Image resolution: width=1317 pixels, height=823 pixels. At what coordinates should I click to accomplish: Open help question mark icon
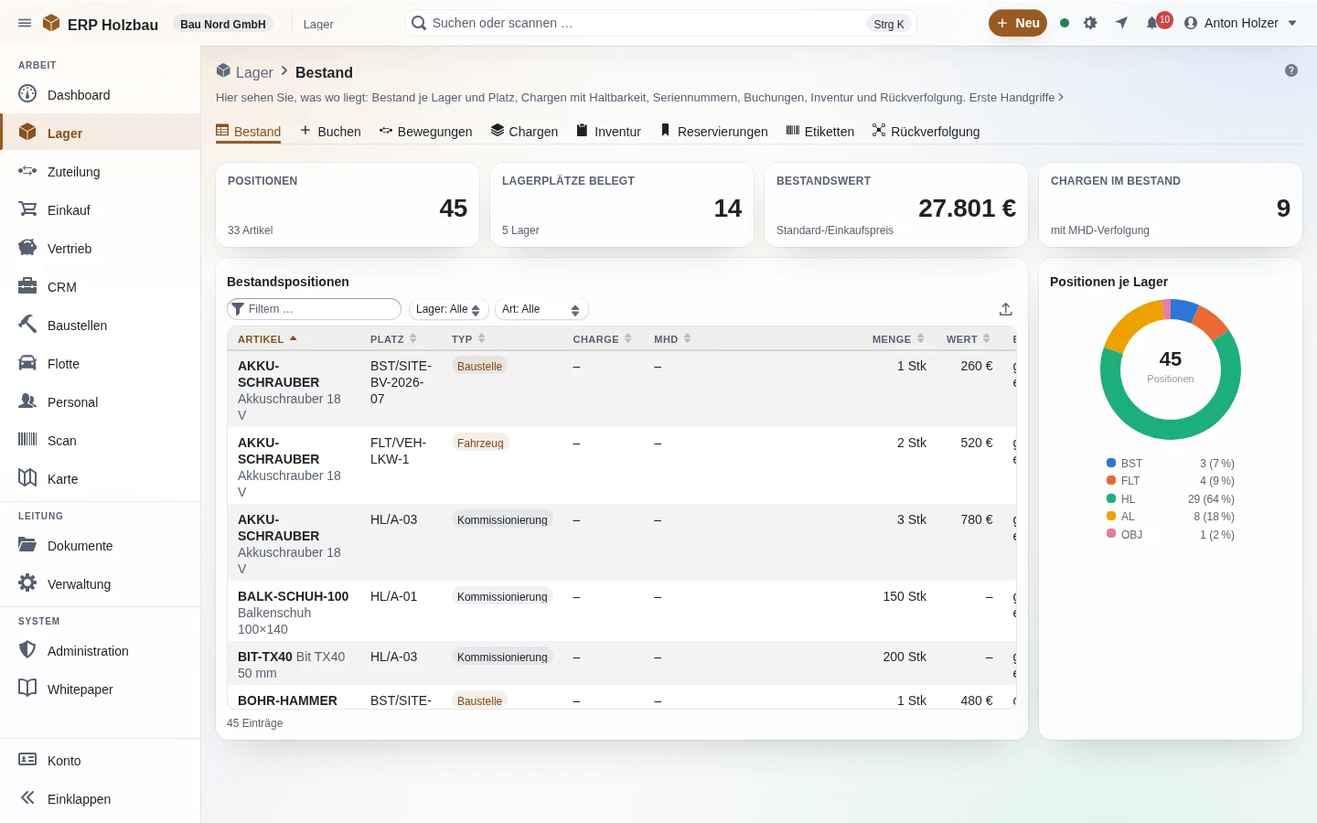1291,70
